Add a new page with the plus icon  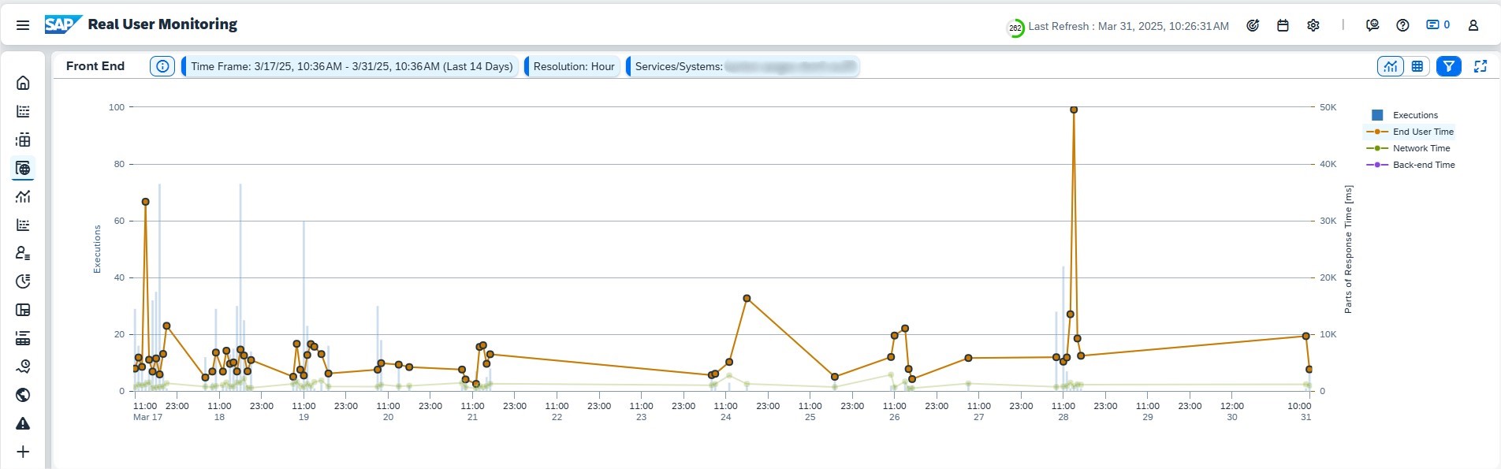[23, 452]
